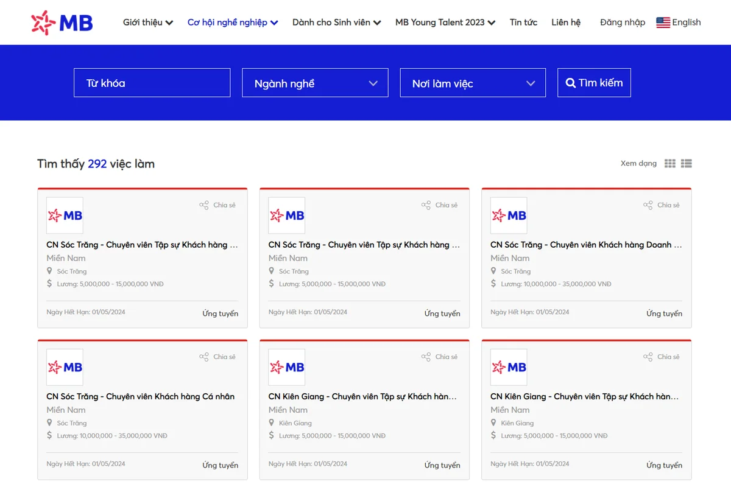Screen dimensions: 731x487
Task: Open the Nơi làm việc dropdown
Action: (473, 83)
